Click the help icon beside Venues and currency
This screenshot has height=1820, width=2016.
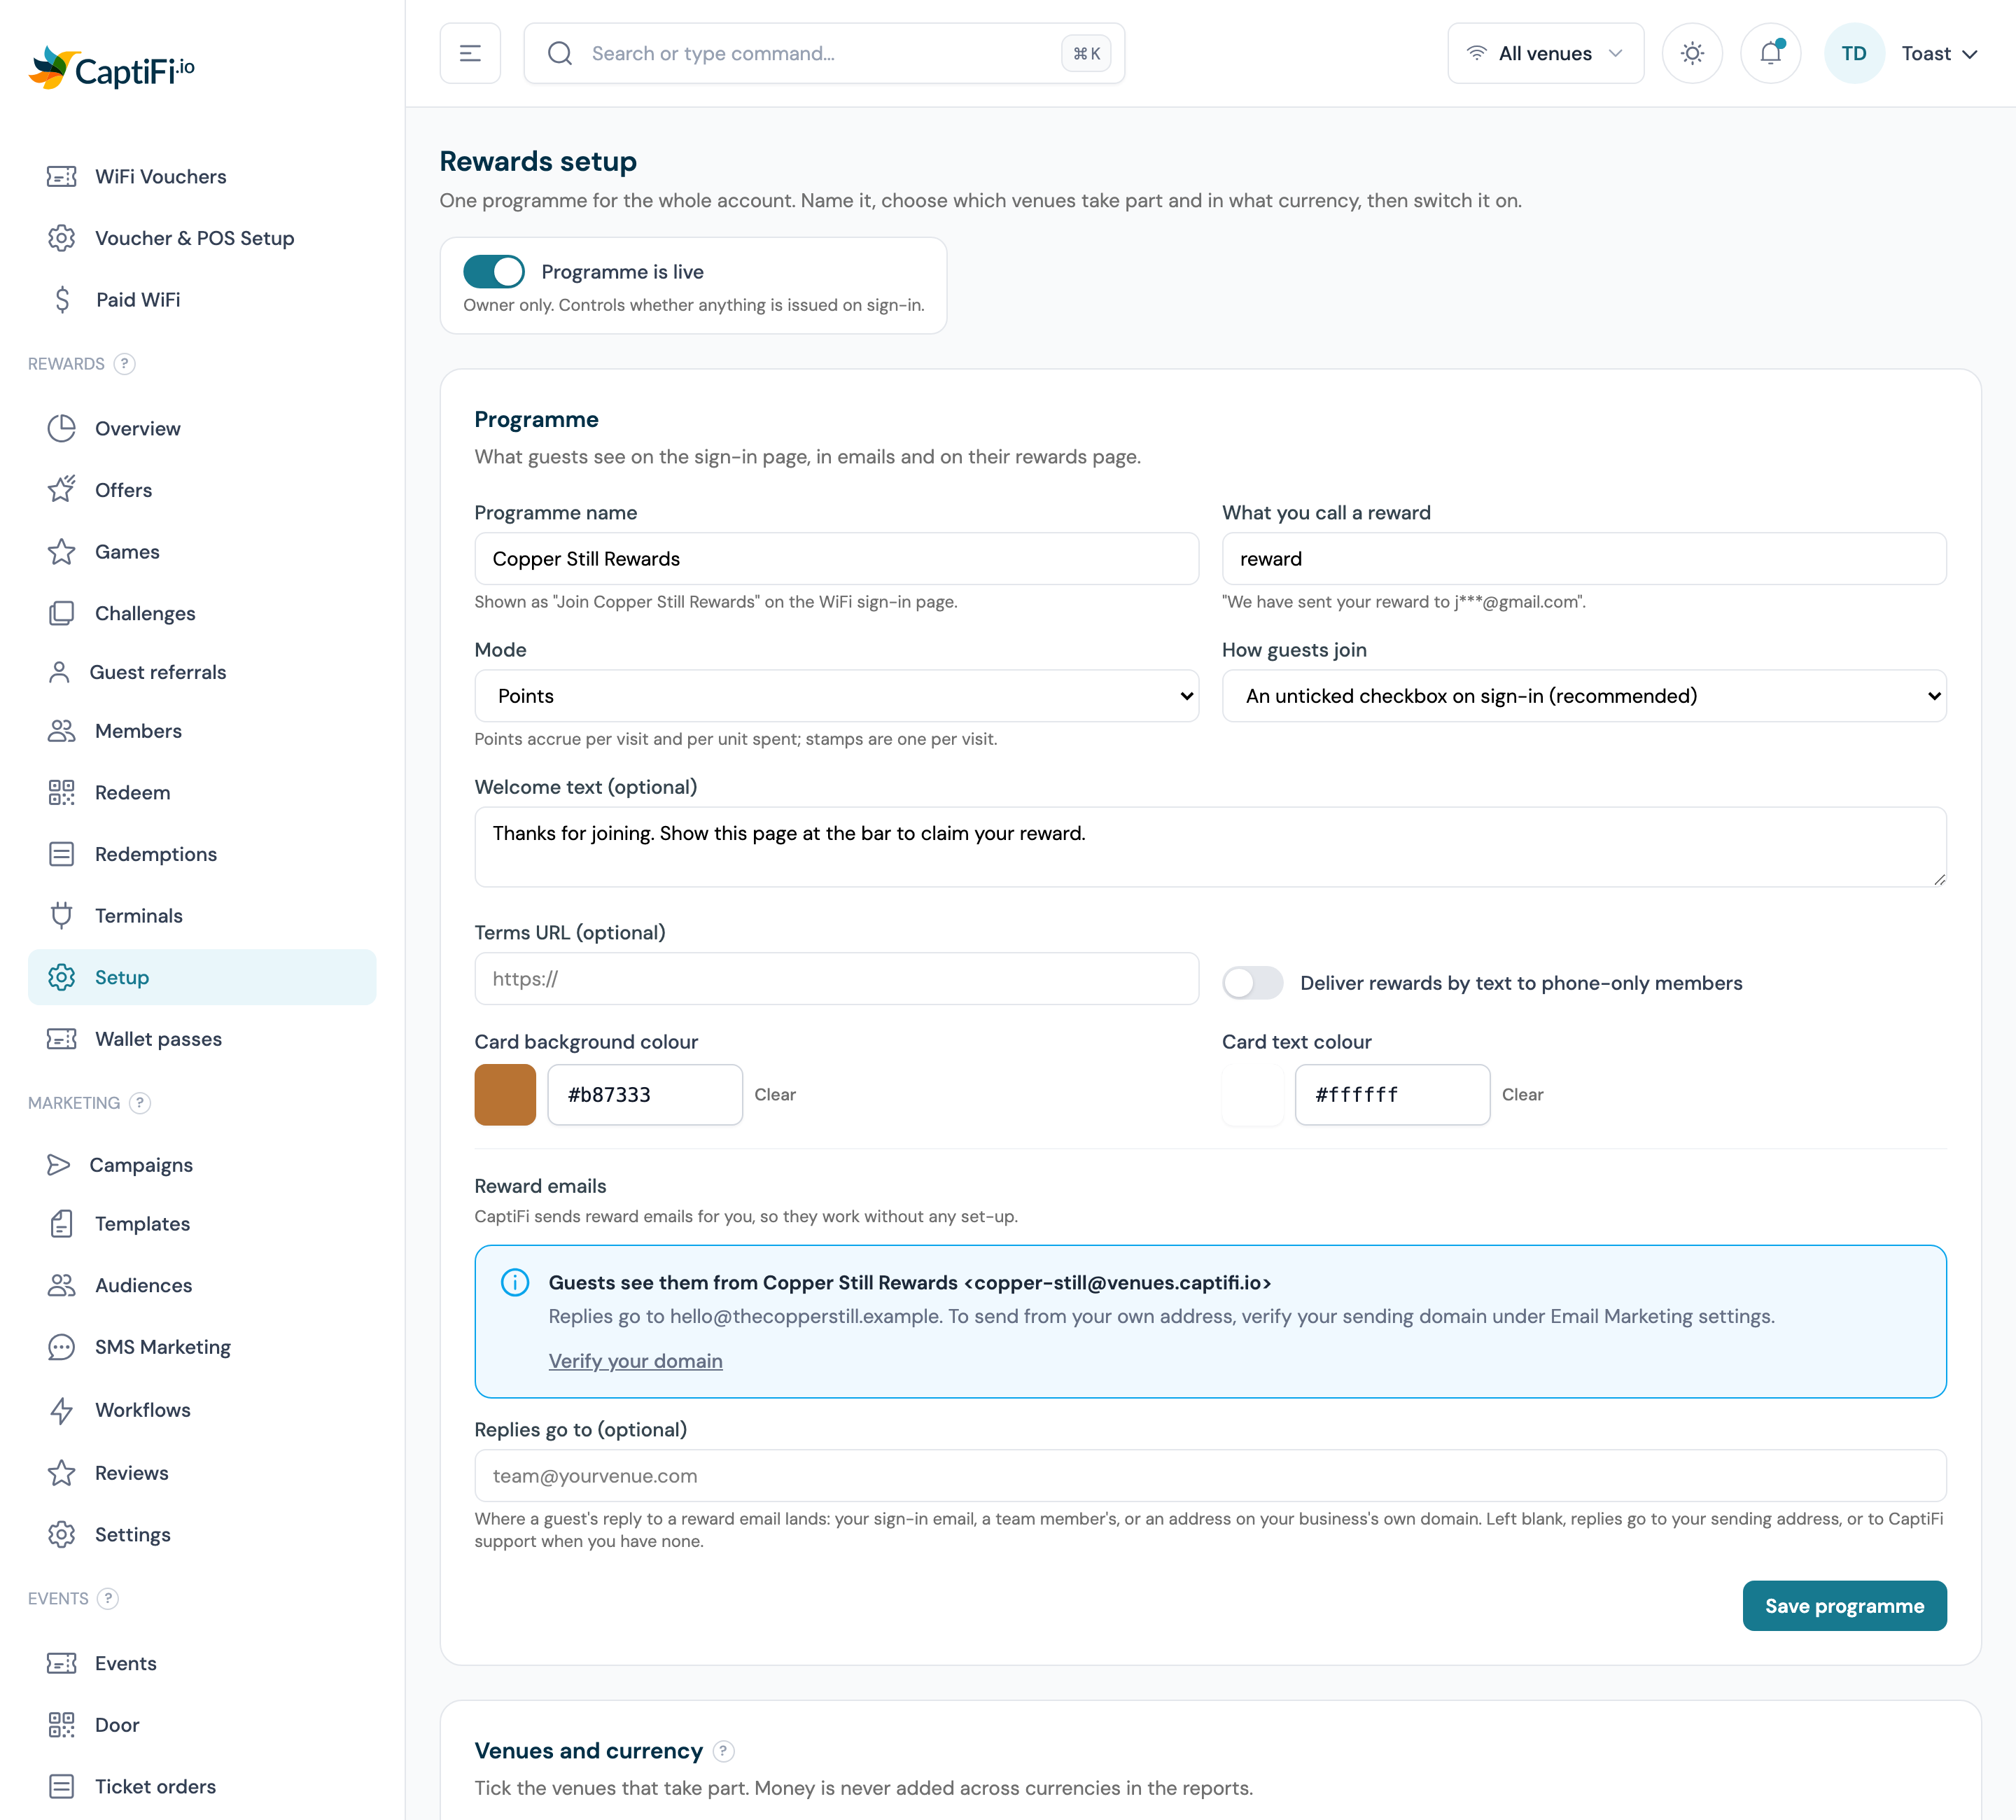(724, 1751)
